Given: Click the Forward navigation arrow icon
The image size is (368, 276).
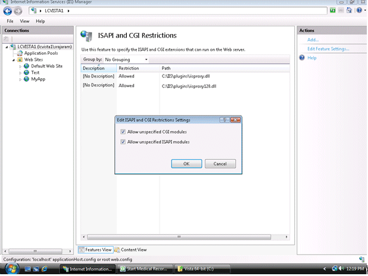Looking at the screenshot, I should point(18,11).
